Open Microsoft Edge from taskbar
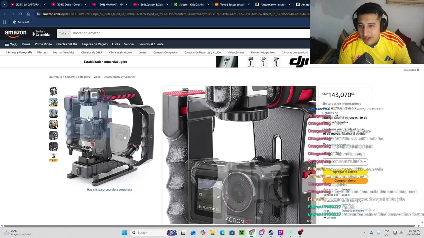This screenshot has width=424, height=238. tap(222, 233)
